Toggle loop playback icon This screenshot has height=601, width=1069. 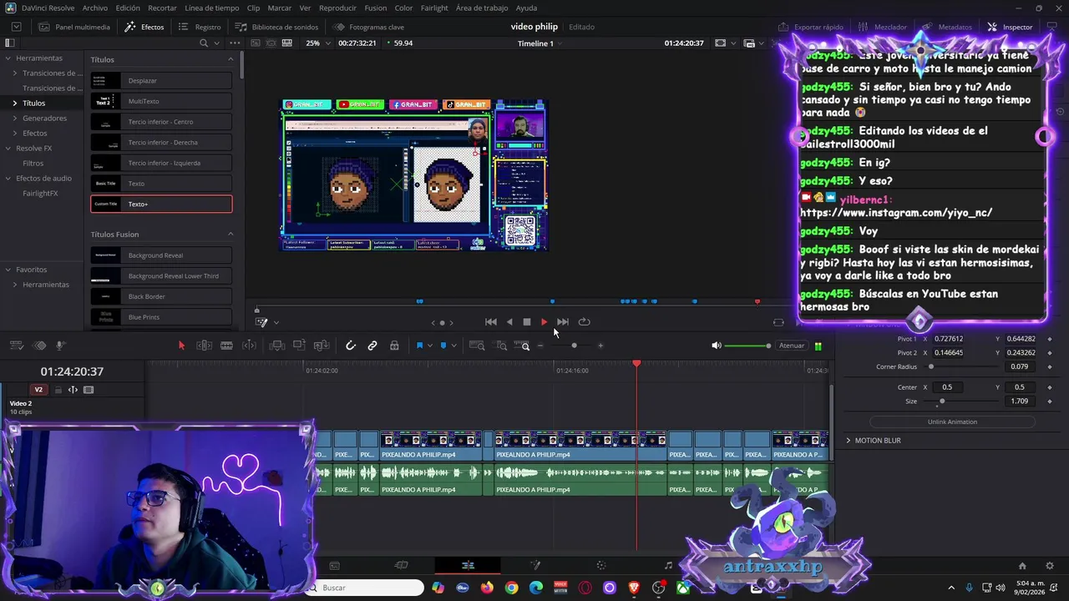pyautogui.click(x=585, y=322)
